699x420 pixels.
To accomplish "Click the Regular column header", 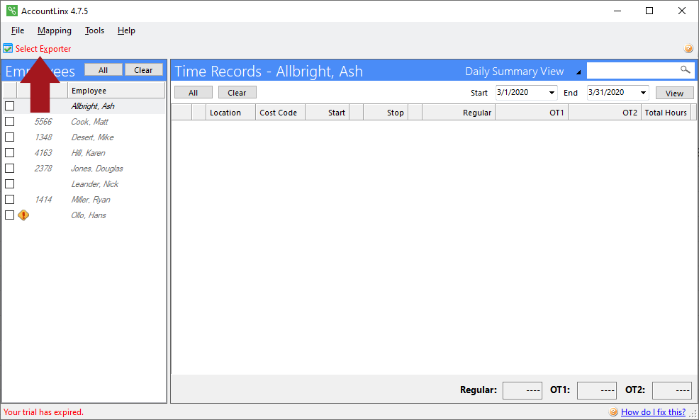I will click(459, 113).
